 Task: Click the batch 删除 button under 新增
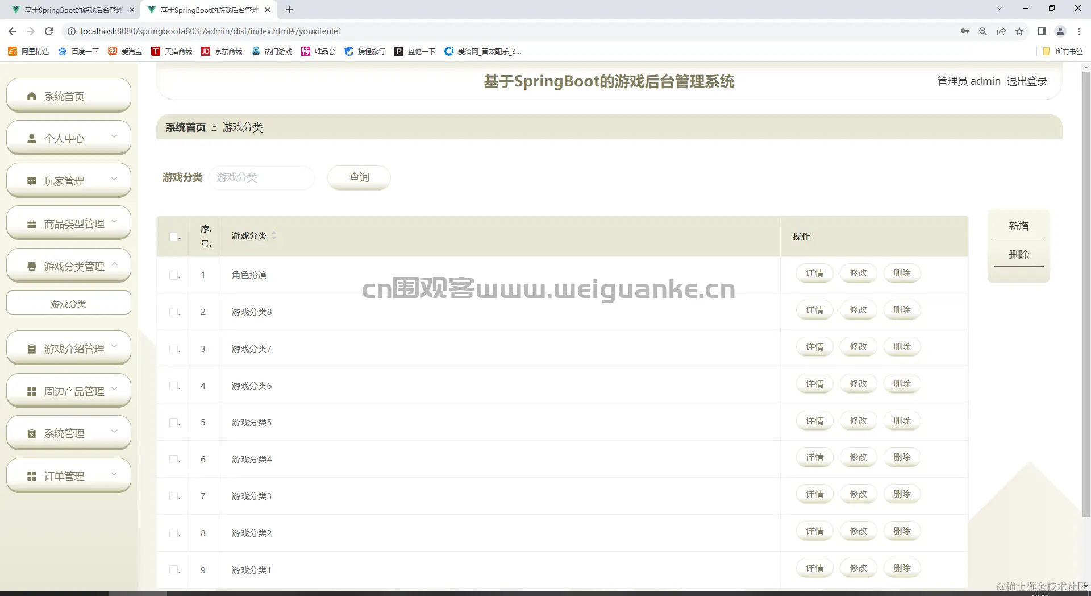pyautogui.click(x=1019, y=255)
